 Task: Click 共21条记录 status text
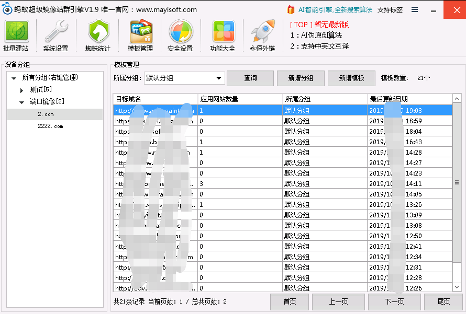coord(129,302)
